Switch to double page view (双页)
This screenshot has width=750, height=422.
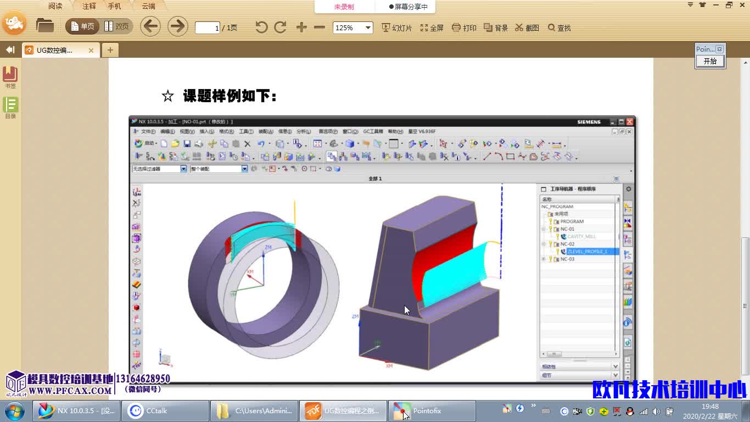click(116, 26)
